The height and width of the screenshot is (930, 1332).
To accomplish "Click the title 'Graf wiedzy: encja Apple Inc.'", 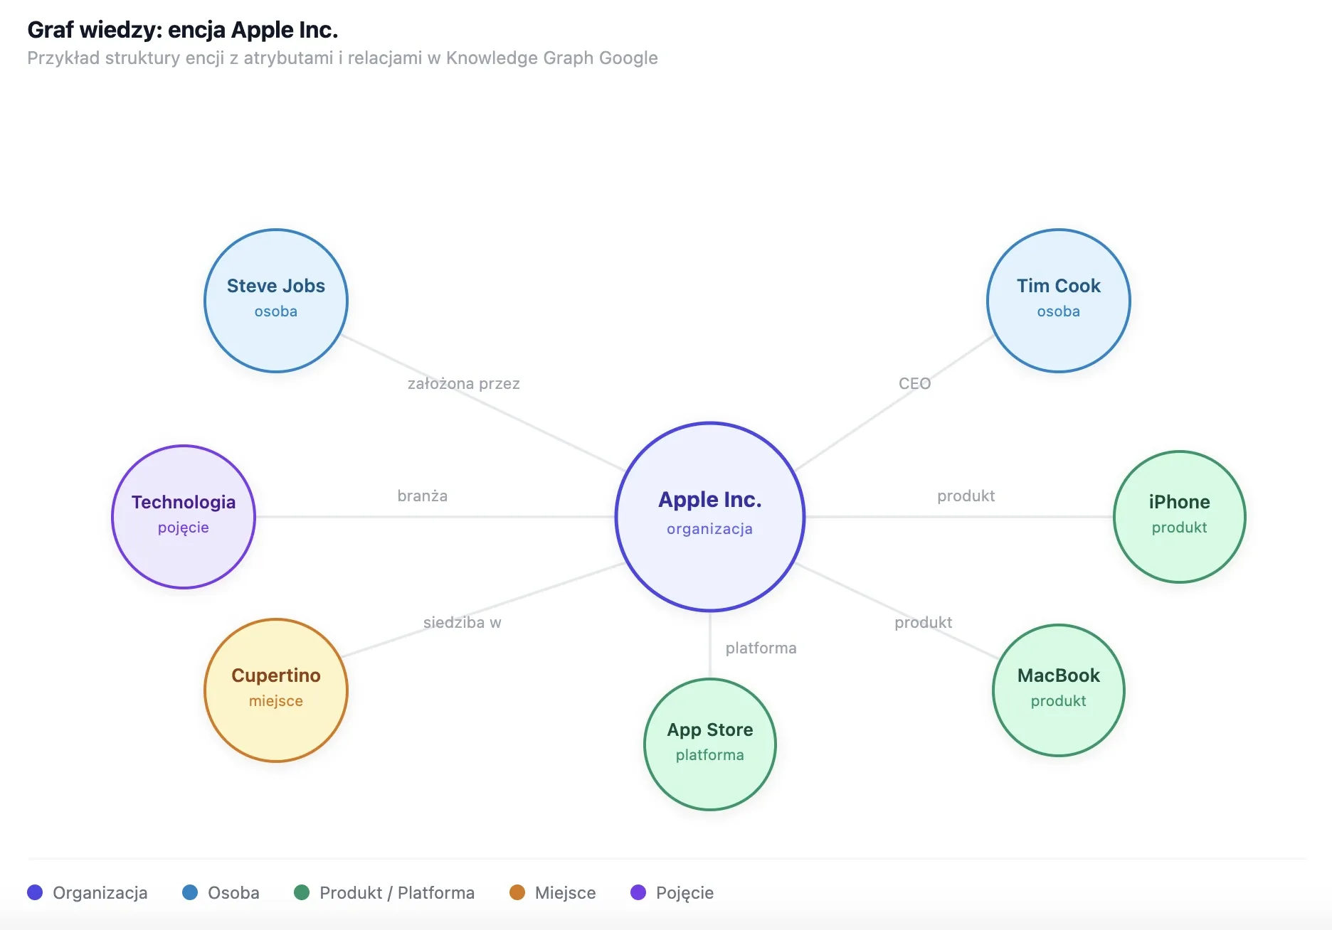I will coord(183,30).
